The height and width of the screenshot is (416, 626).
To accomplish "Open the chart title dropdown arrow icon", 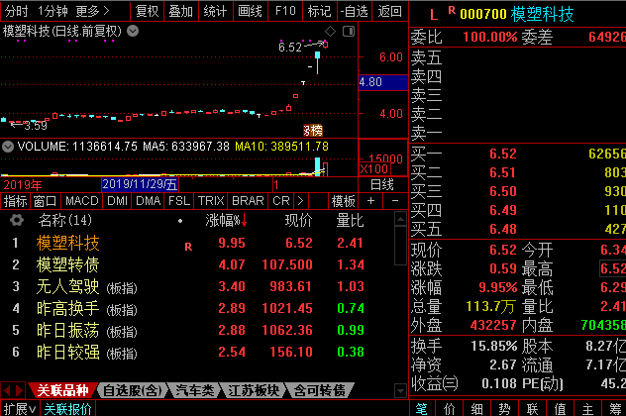I will pyautogui.click(x=133, y=31).
